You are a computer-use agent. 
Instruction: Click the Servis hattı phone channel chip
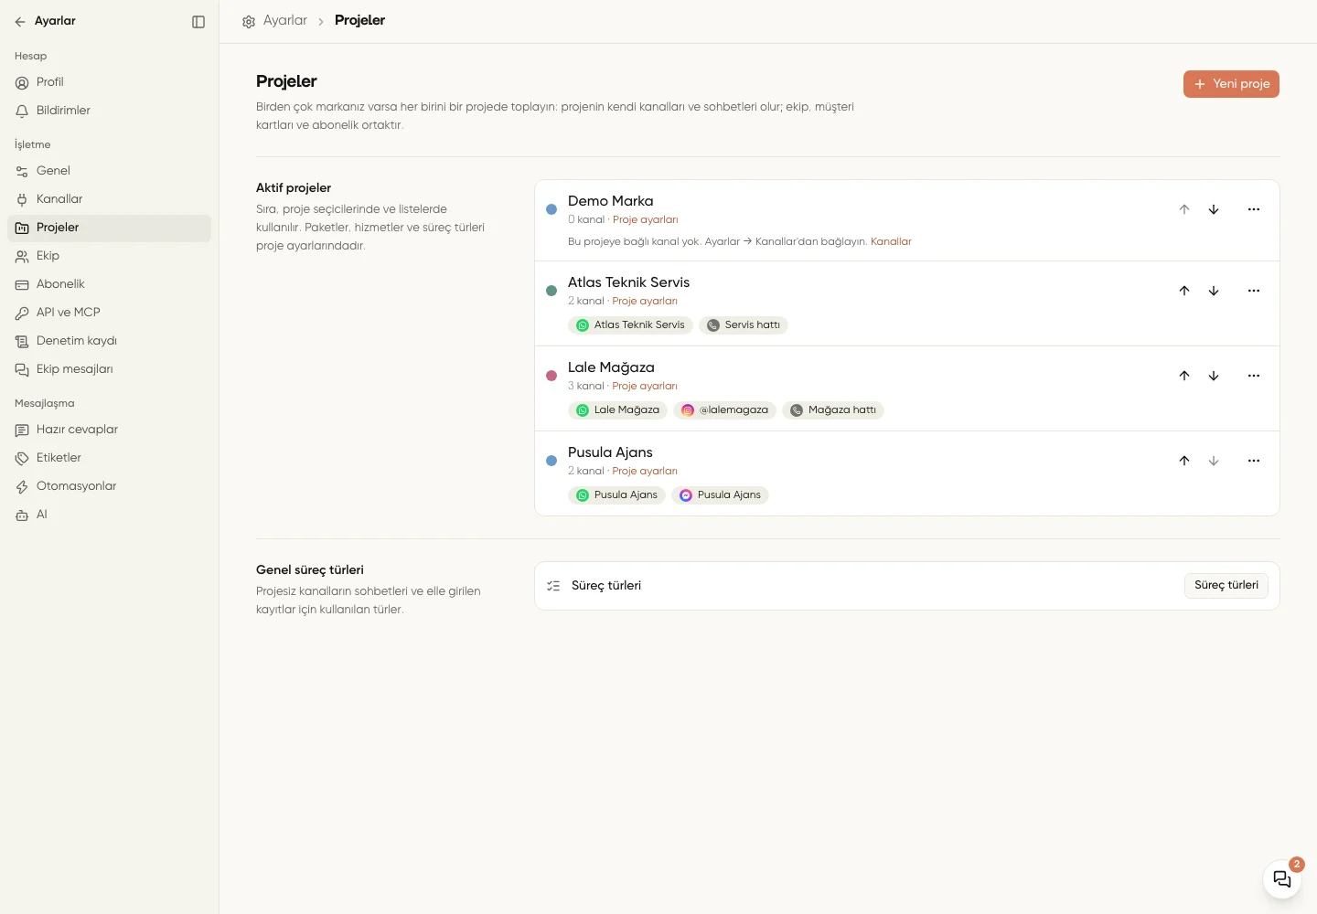(744, 325)
